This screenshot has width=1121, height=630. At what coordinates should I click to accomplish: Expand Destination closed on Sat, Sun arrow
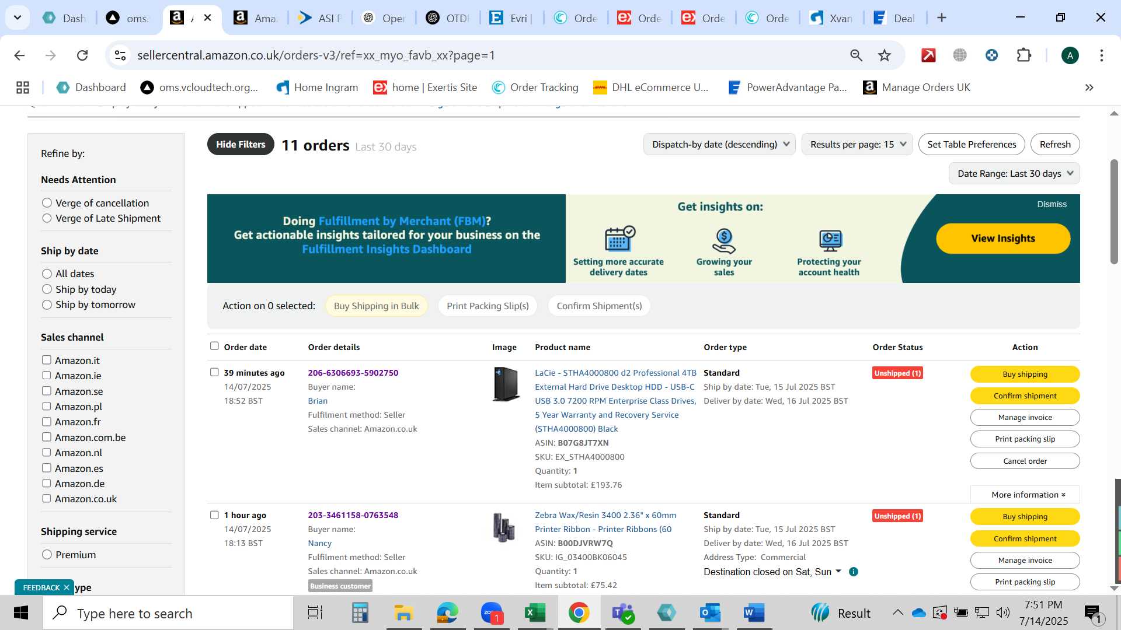point(838,571)
